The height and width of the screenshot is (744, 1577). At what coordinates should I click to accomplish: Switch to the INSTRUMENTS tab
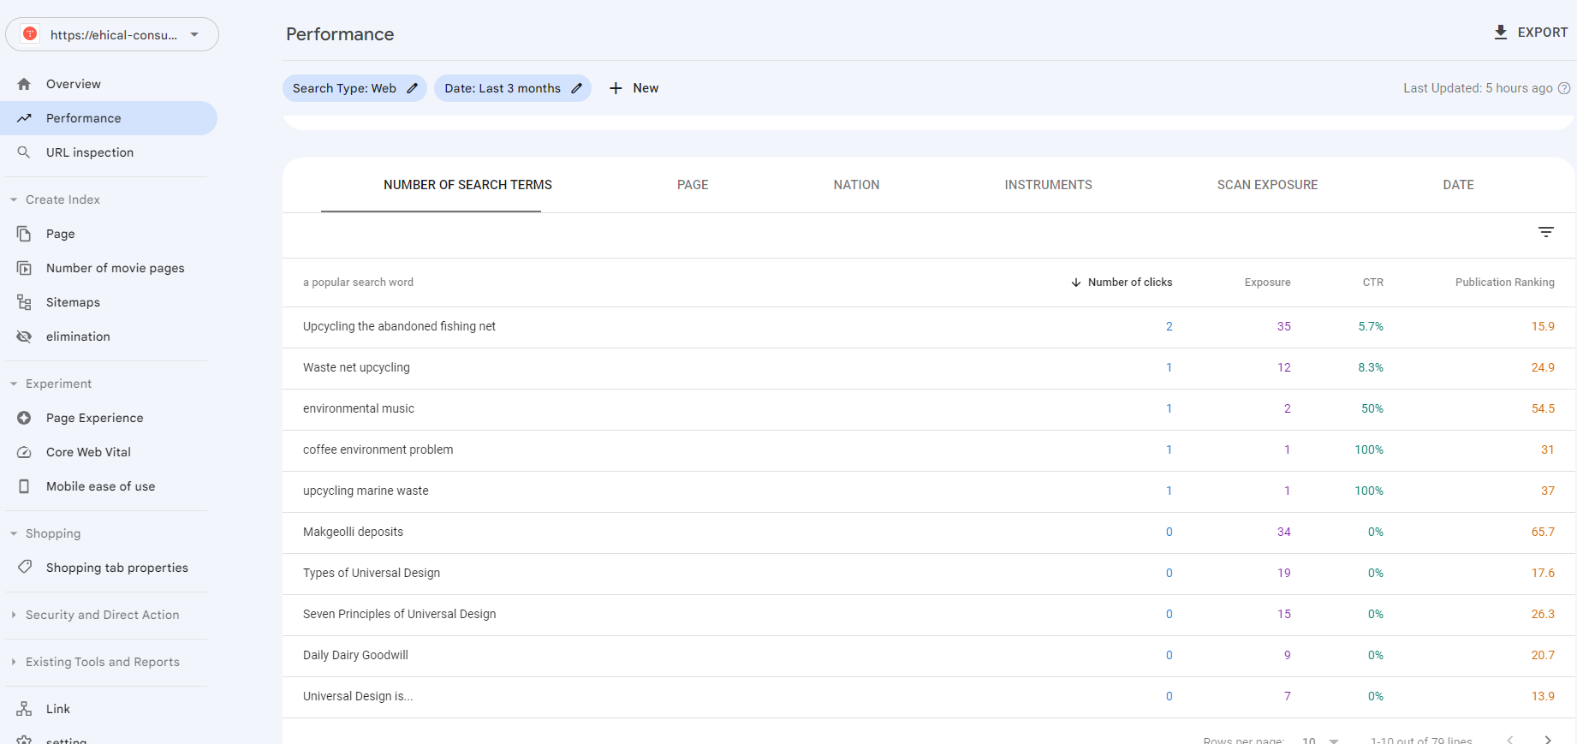point(1048,185)
